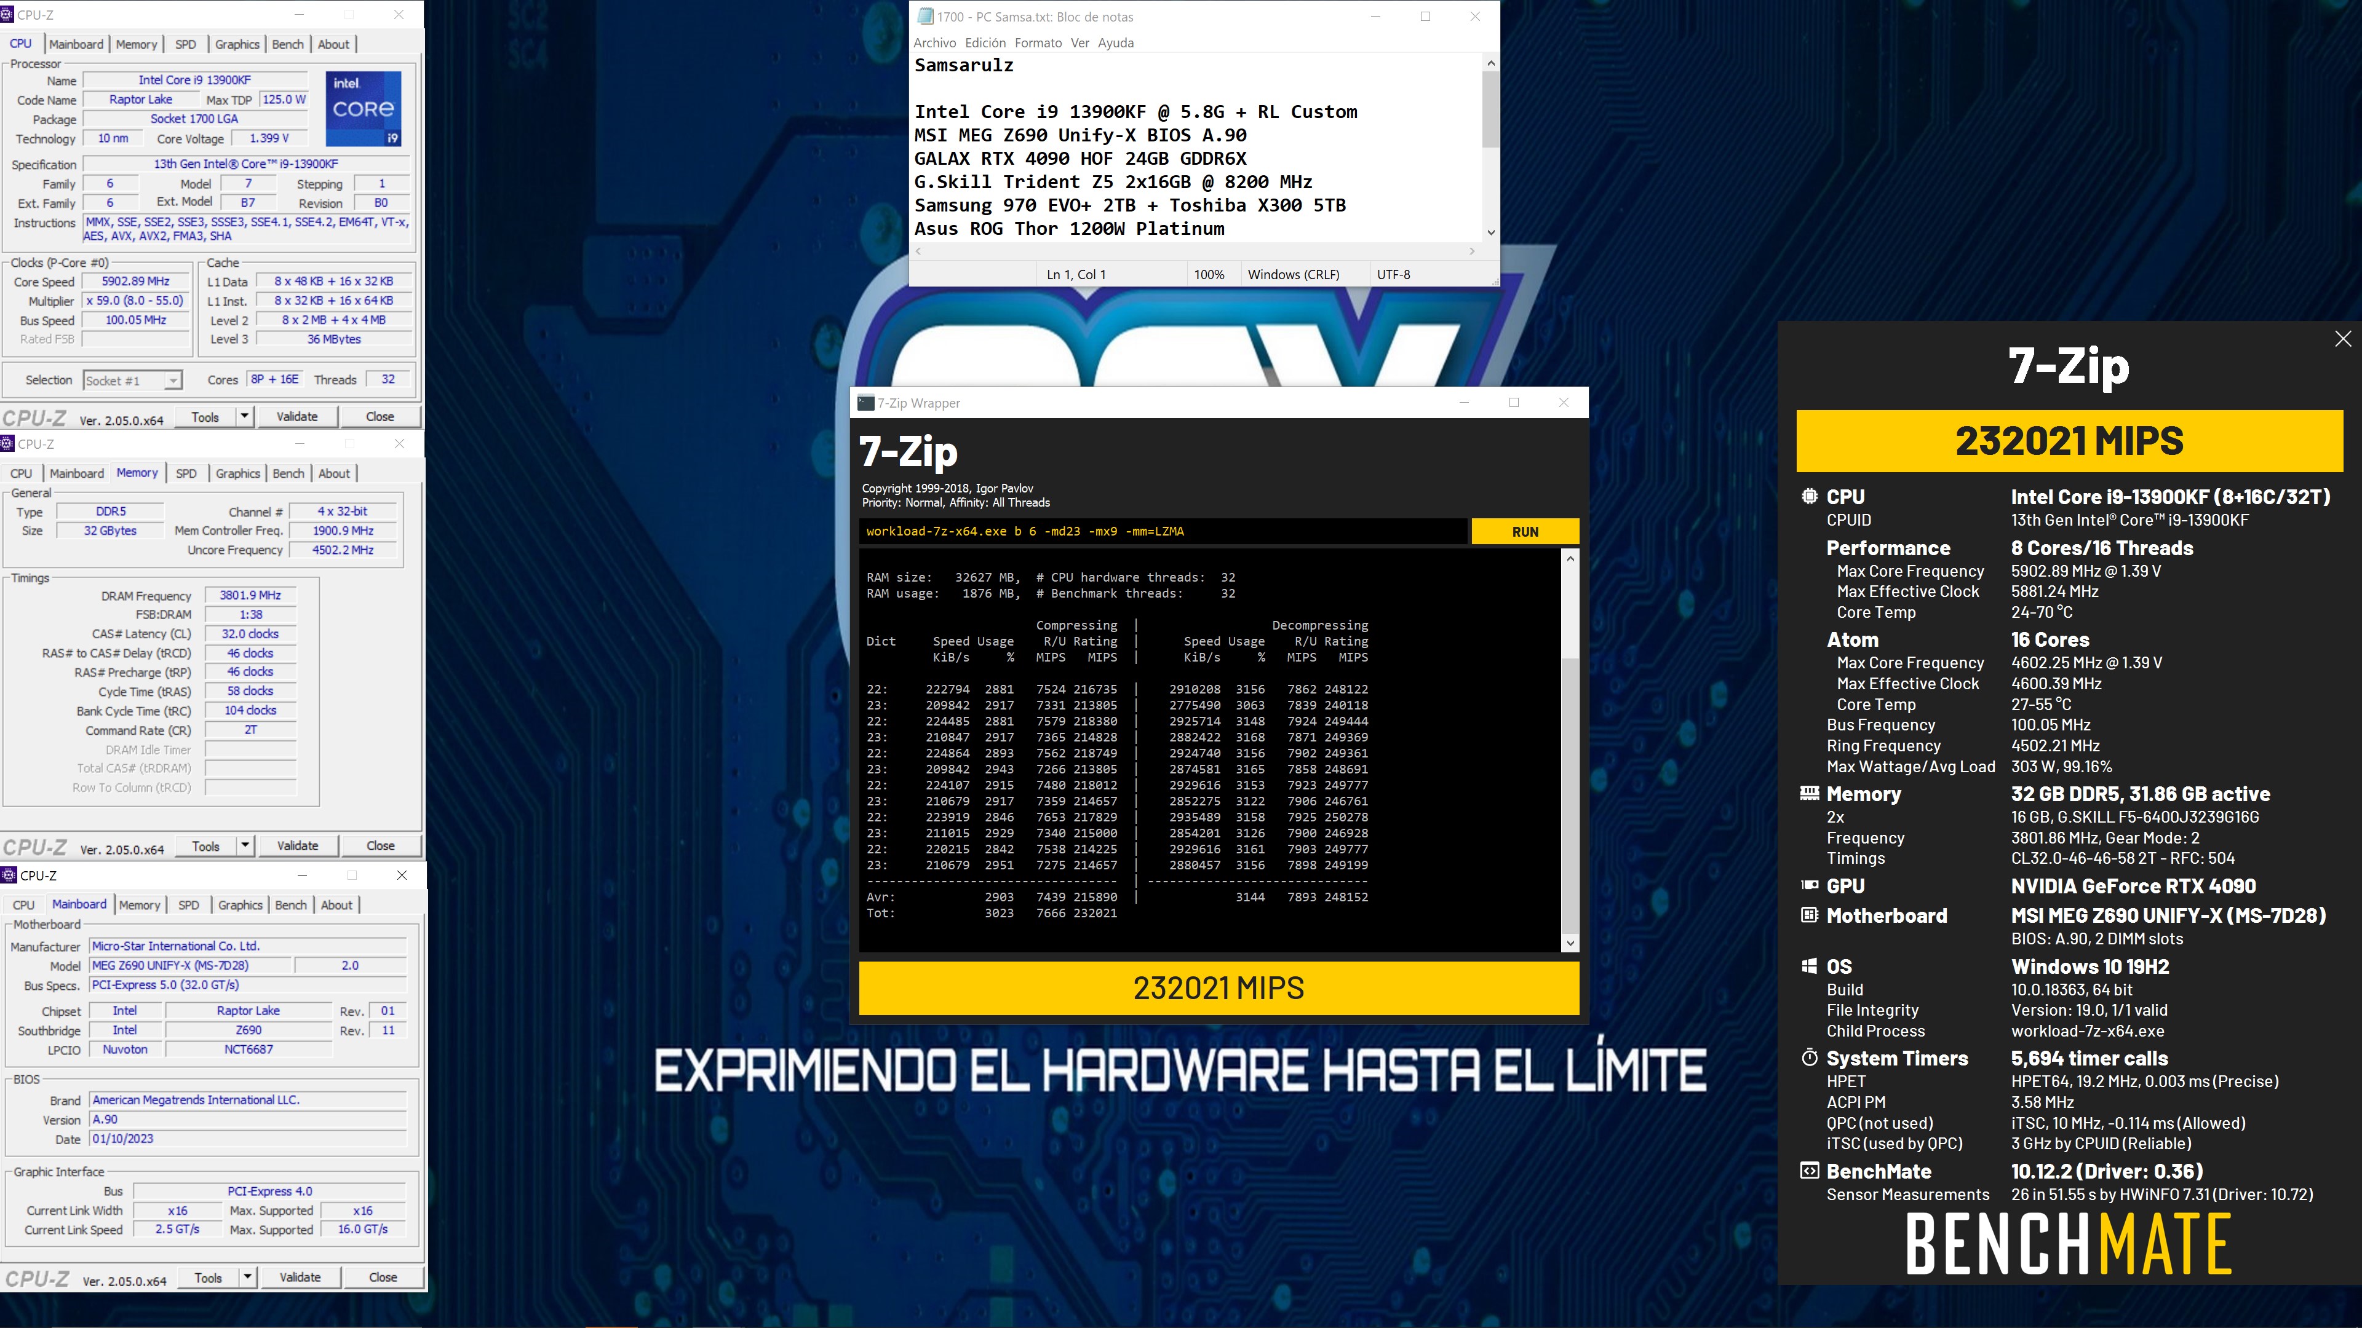Open Tools dropdown arrow in top CPU-Z window

[245, 416]
